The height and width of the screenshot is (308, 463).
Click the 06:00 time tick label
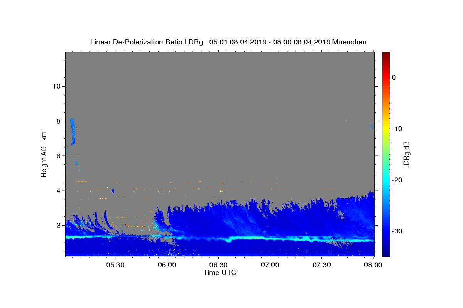point(167,265)
